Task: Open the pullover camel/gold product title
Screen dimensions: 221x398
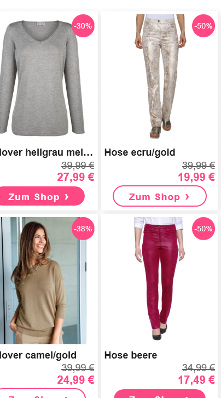Action: coord(38,355)
